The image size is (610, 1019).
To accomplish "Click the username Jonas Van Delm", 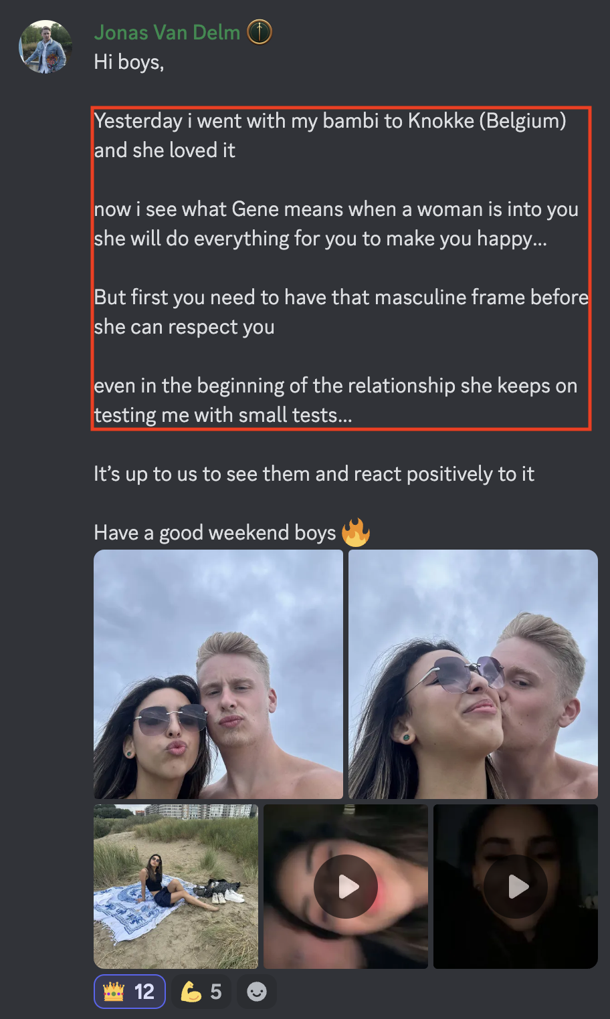I will coord(167,32).
